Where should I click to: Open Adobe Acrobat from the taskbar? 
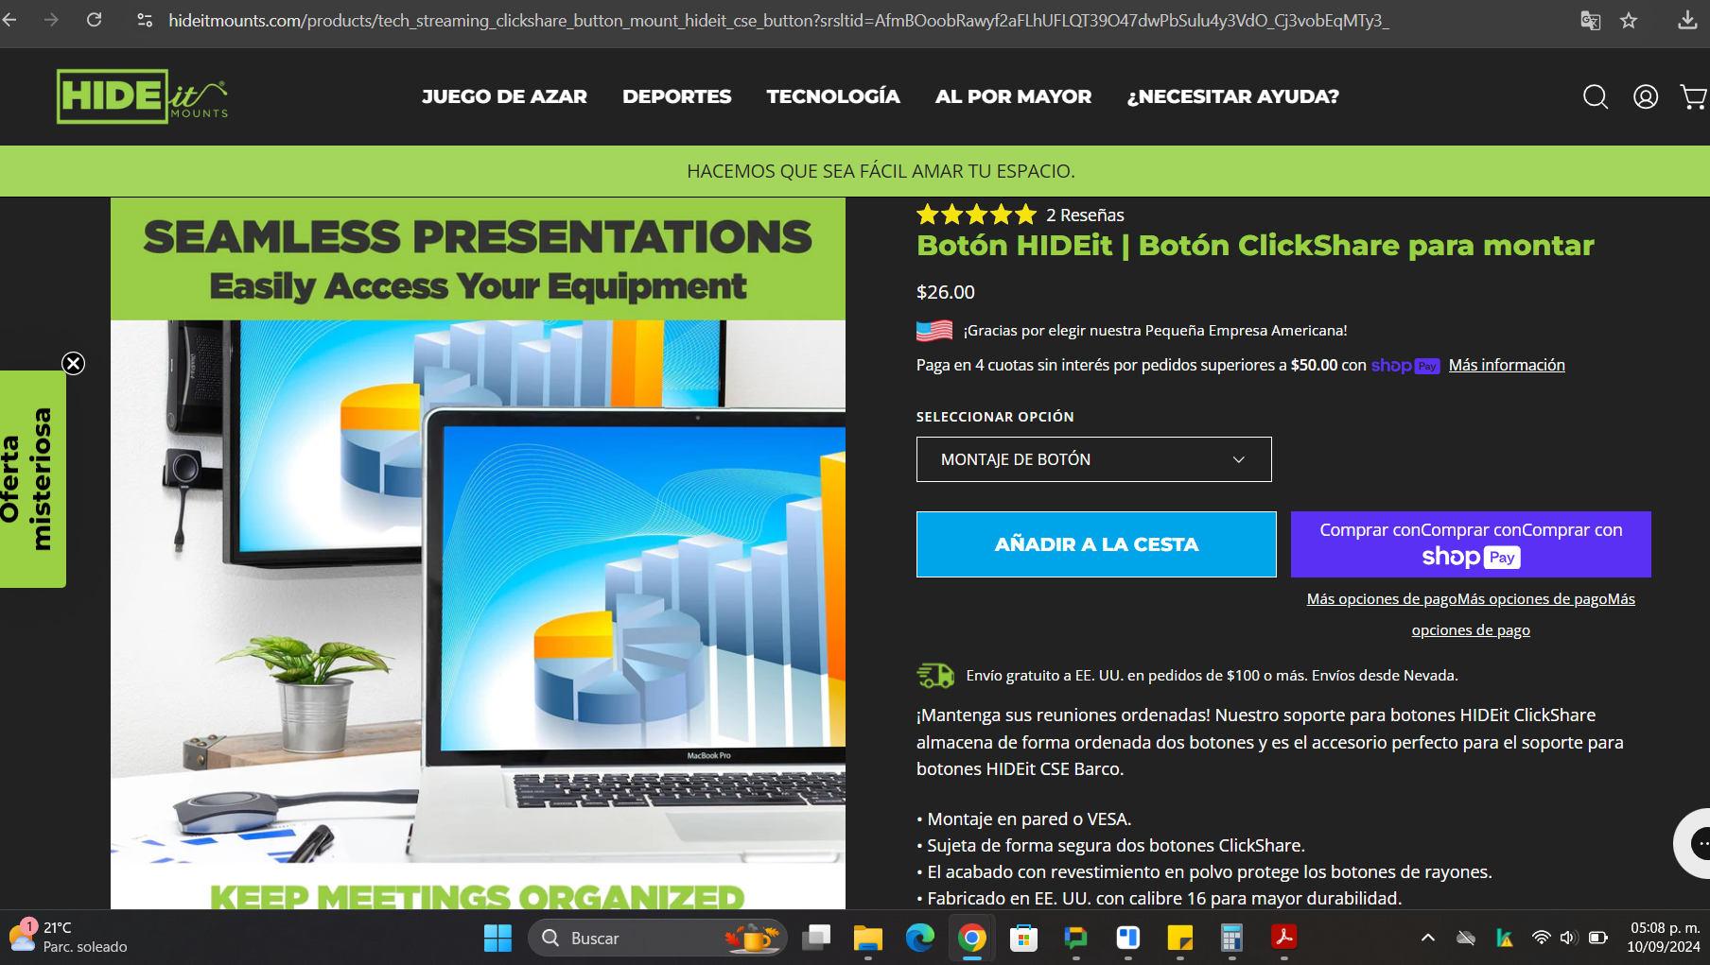pos(1283,938)
